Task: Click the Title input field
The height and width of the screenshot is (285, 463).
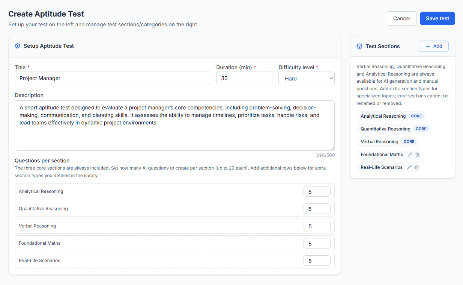Action: [112, 78]
